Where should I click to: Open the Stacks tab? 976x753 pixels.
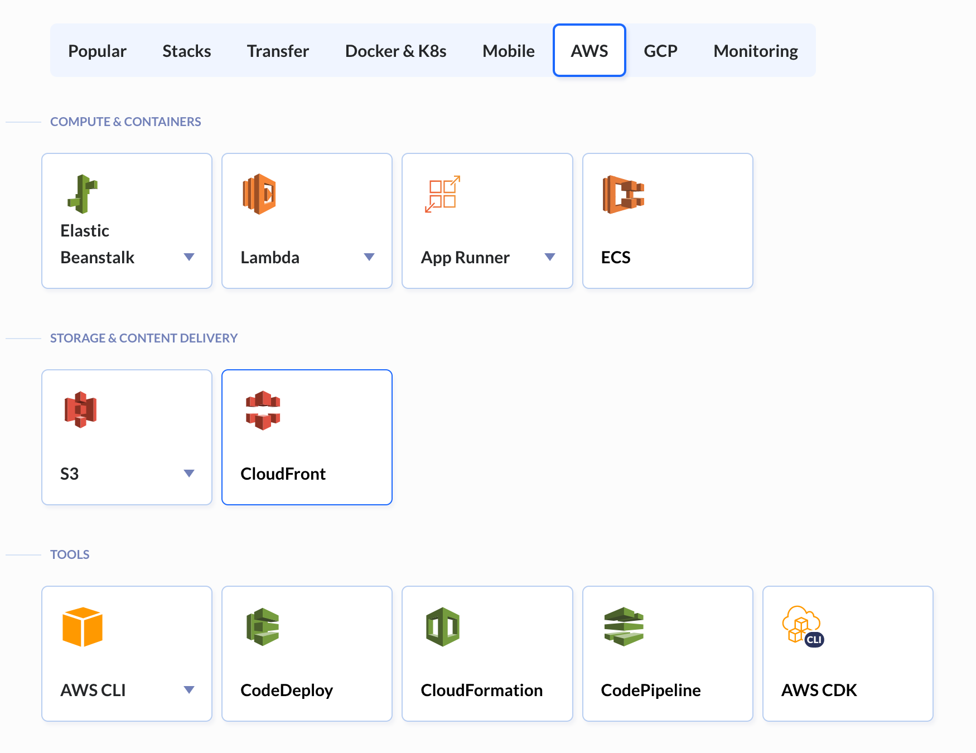(187, 51)
